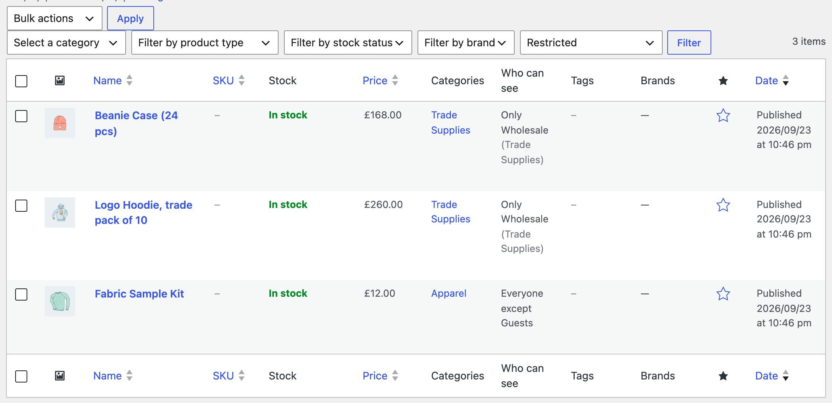This screenshot has height=403, width=832.
Task: Tick the select-all checkbox in the footer
Action: [21, 376]
